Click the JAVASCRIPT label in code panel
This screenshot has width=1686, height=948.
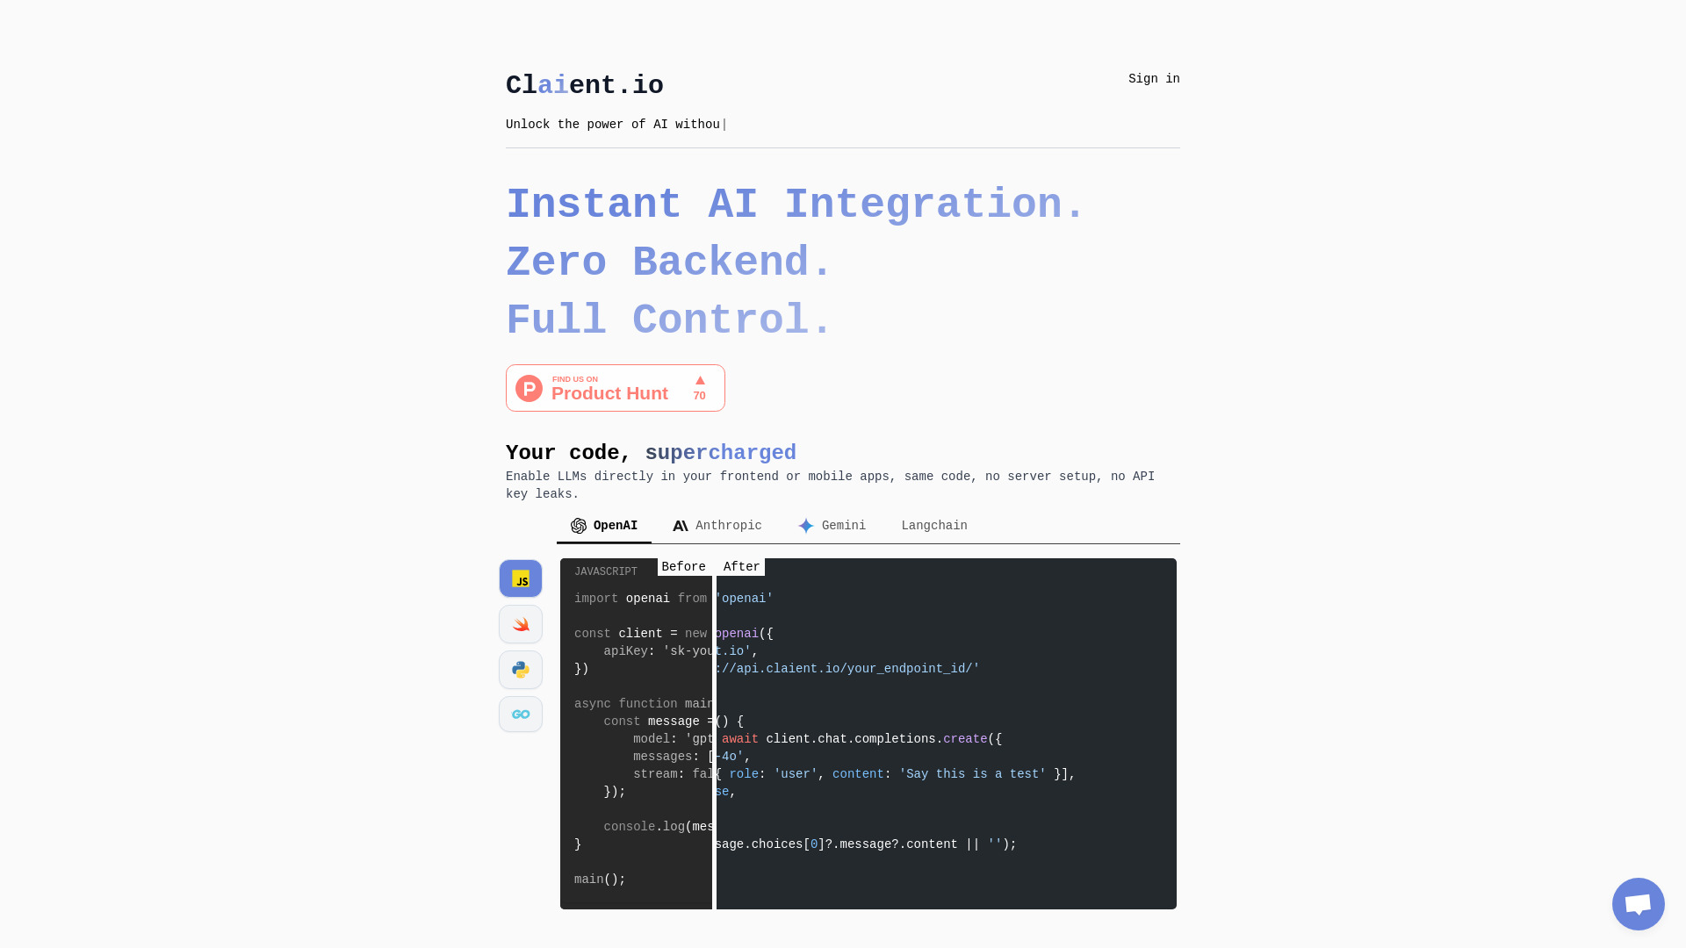coord(604,571)
